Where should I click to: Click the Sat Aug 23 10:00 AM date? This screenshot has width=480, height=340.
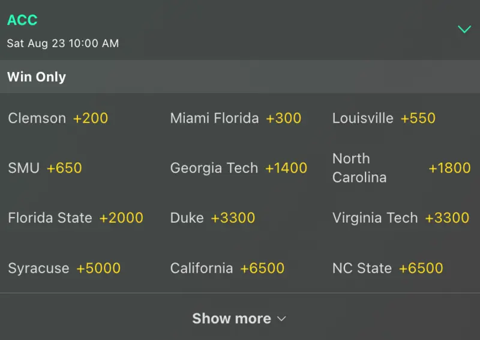[63, 43]
